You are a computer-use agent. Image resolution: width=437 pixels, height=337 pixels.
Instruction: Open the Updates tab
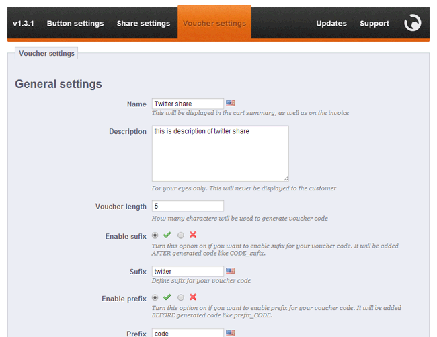pyautogui.click(x=331, y=23)
